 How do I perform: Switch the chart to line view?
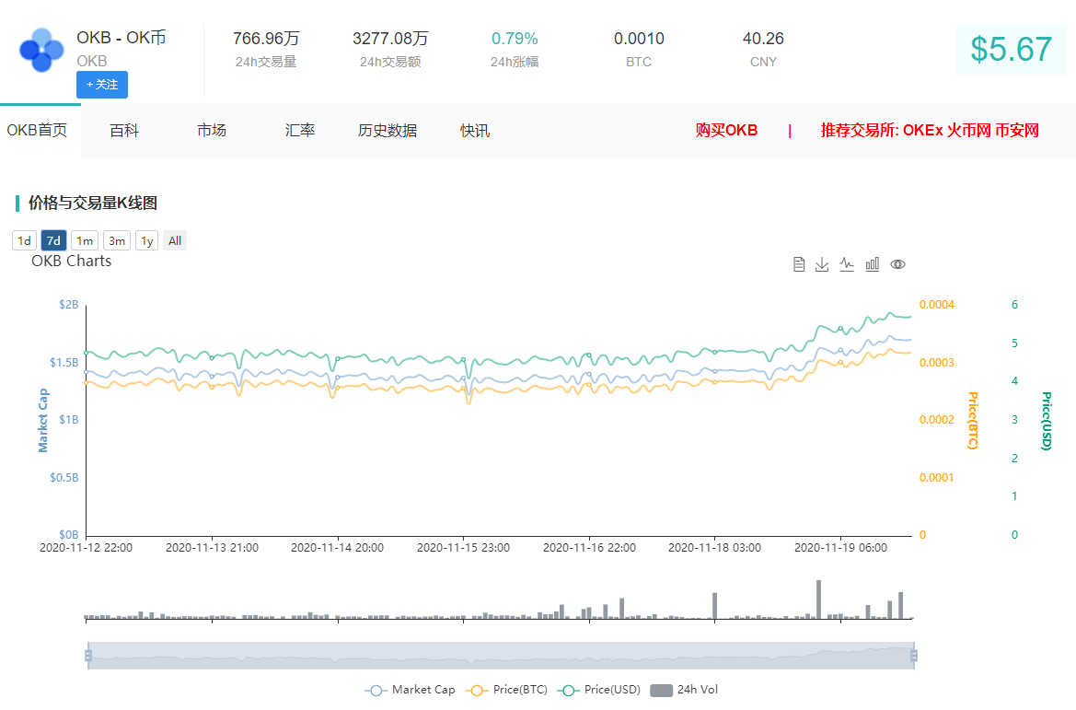pyautogui.click(x=847, y=264)
